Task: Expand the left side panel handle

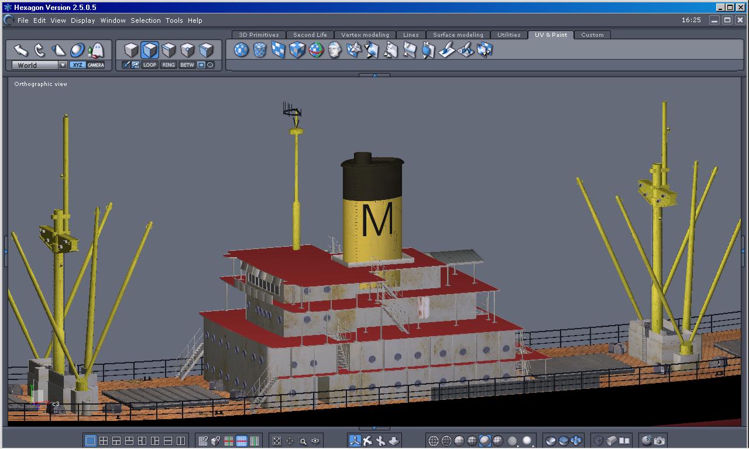Action: coord(6,251)
